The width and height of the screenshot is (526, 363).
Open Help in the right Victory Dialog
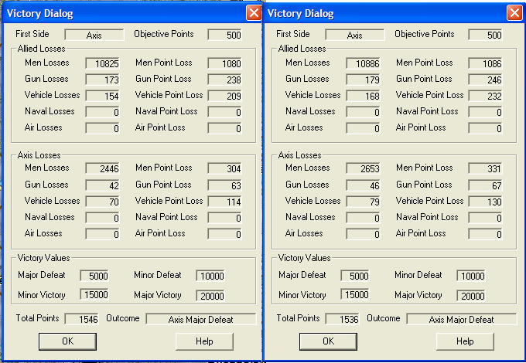tap(465, 341)
